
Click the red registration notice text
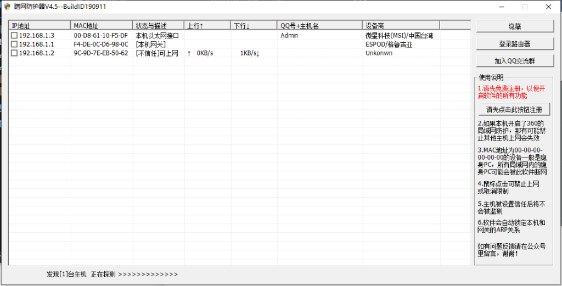[x=511, y=92]
